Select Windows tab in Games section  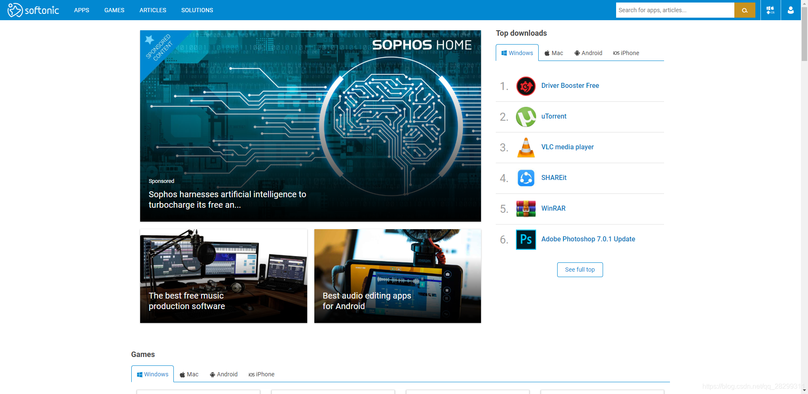tap(152, 374)
